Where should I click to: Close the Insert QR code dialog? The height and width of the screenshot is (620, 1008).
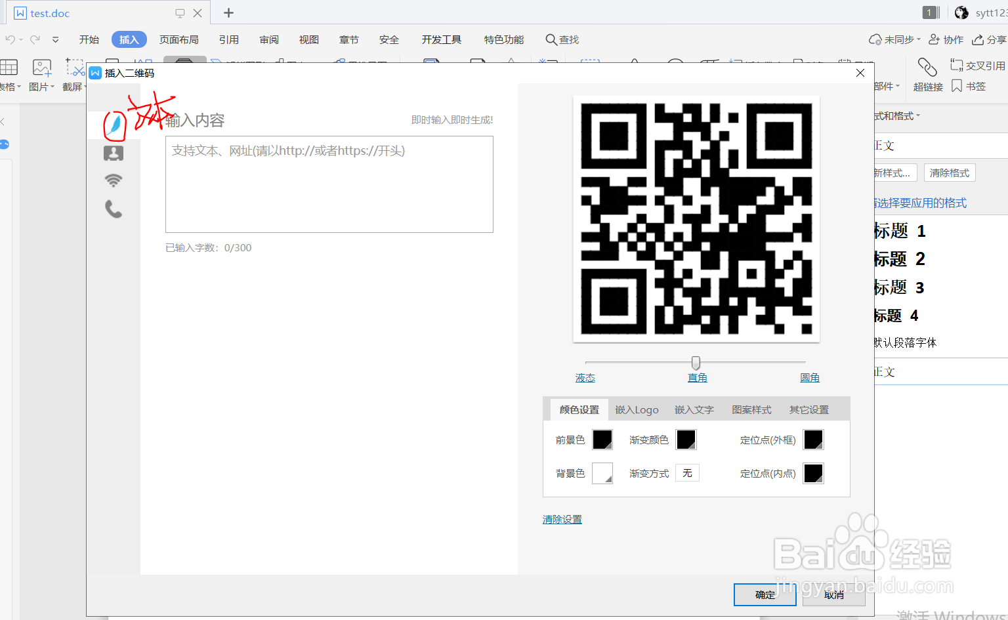pos(860,73)
